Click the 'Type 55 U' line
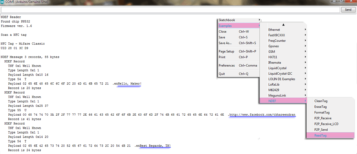357x154 pixels. (17, 110)
